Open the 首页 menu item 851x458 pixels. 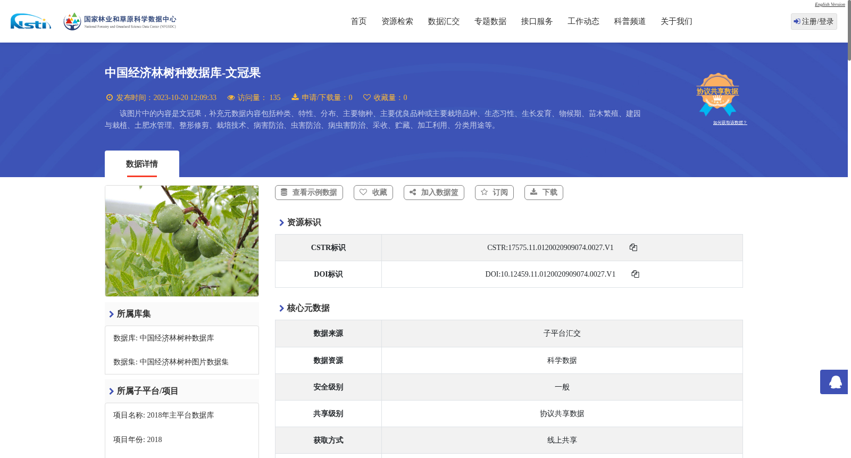tap(358, 21)
